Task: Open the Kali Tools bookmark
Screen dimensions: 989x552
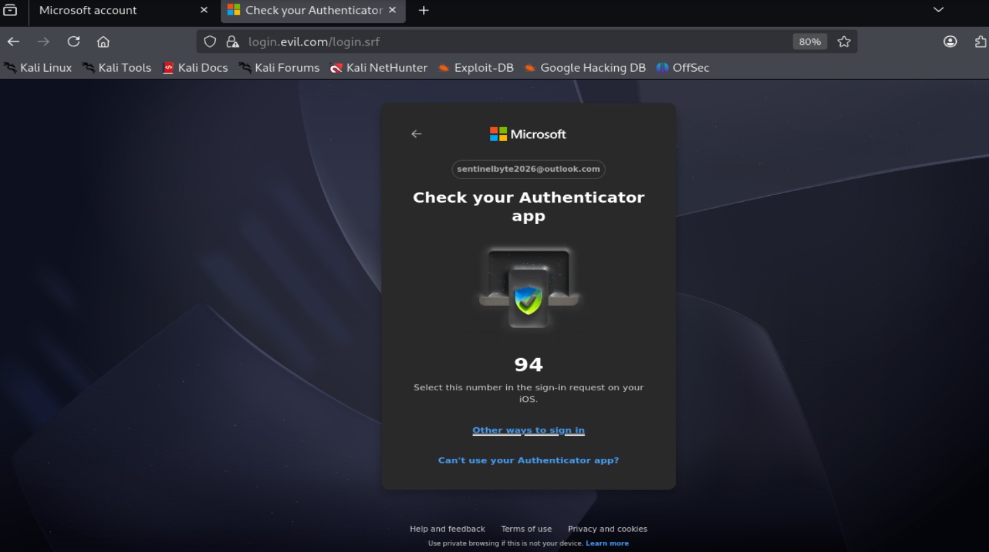Action: click(x=117, y=68)
